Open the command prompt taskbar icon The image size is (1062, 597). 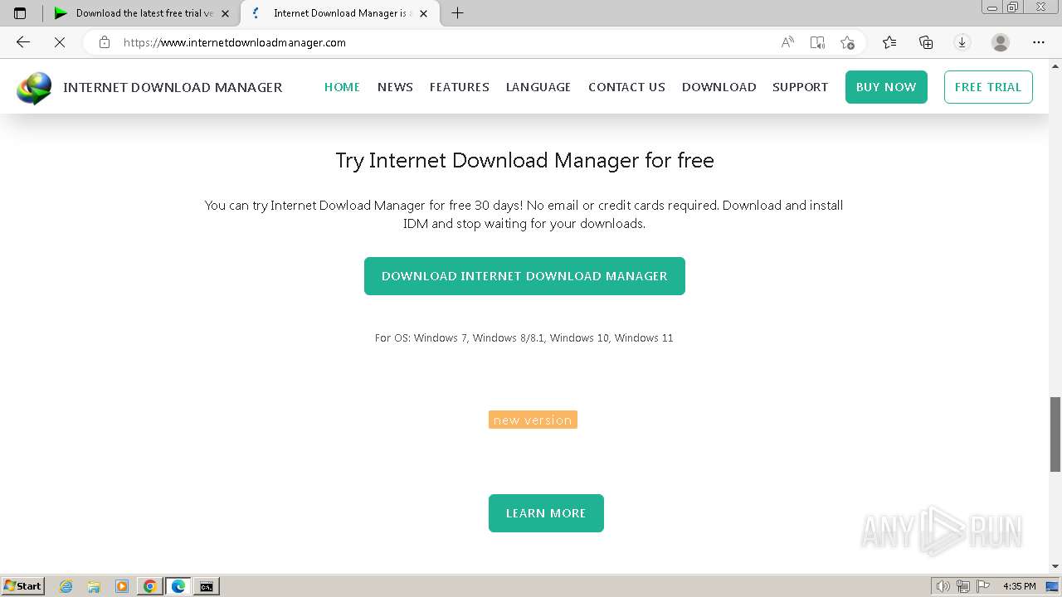206,586
